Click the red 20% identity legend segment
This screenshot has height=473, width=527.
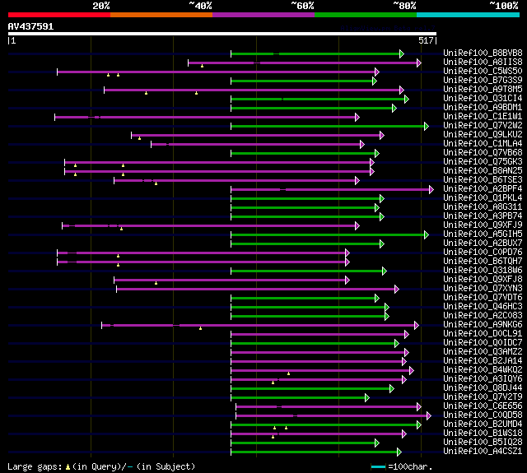pyautogui.click(x=59, y=15)
